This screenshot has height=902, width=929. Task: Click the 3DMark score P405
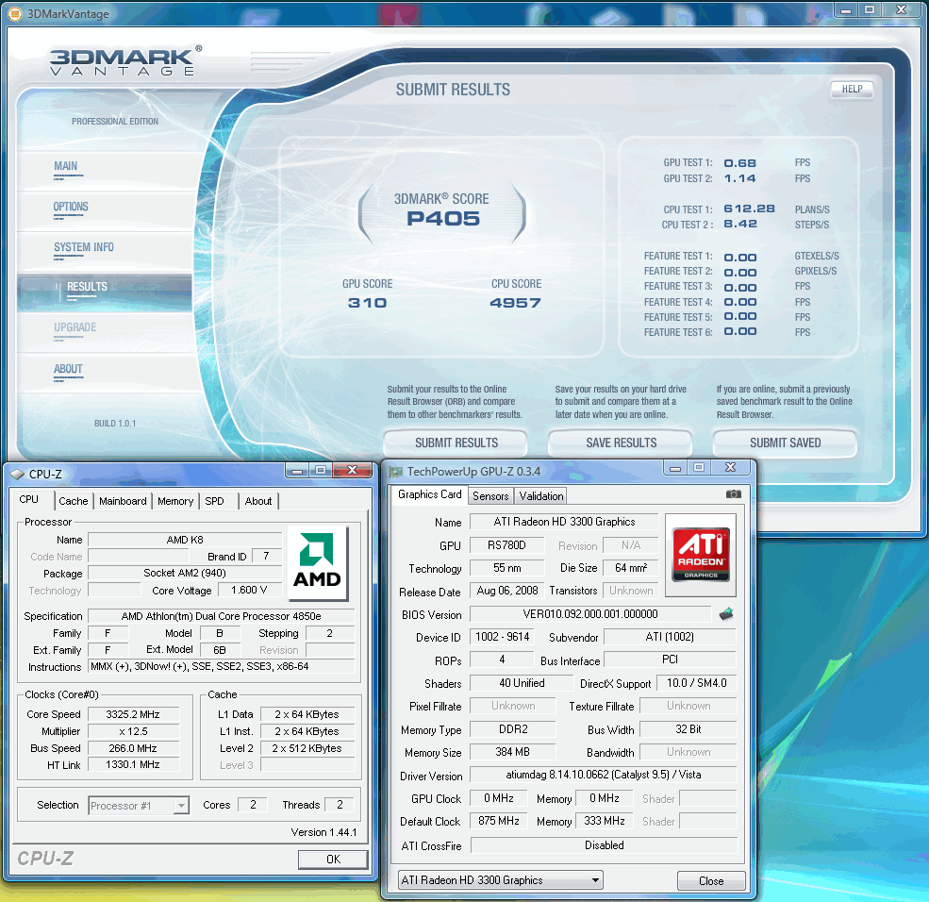coord(442,219)
